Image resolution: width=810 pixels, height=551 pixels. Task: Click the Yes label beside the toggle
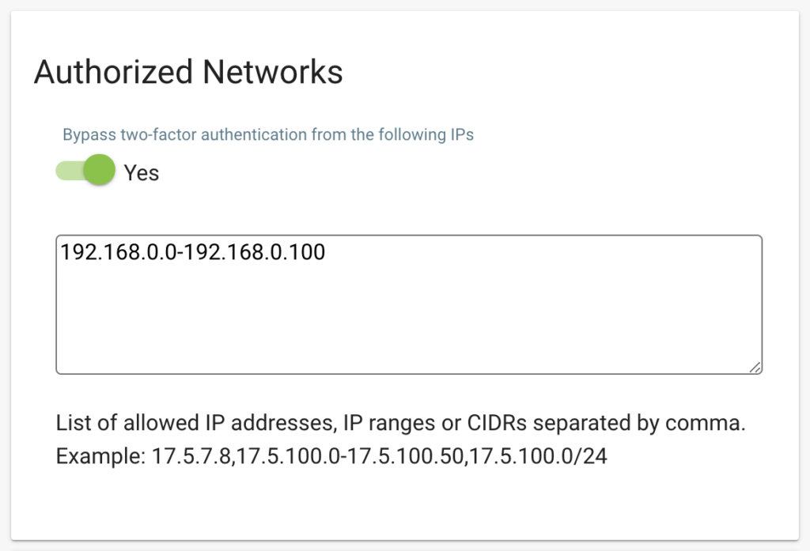click(x=141, y=172)
